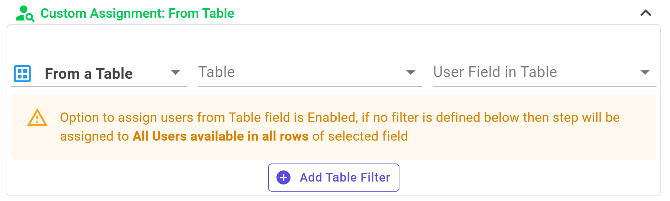Click the blue table grid icon
670x201 pixels.
click(x=23, y=74)
